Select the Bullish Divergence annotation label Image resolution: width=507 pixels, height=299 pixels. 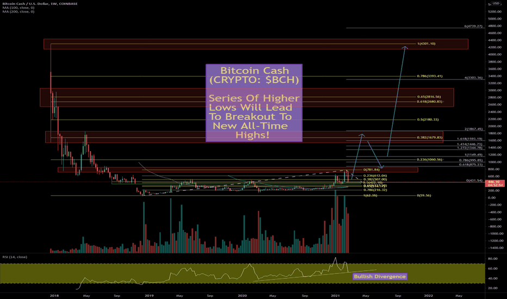point(380,276)
